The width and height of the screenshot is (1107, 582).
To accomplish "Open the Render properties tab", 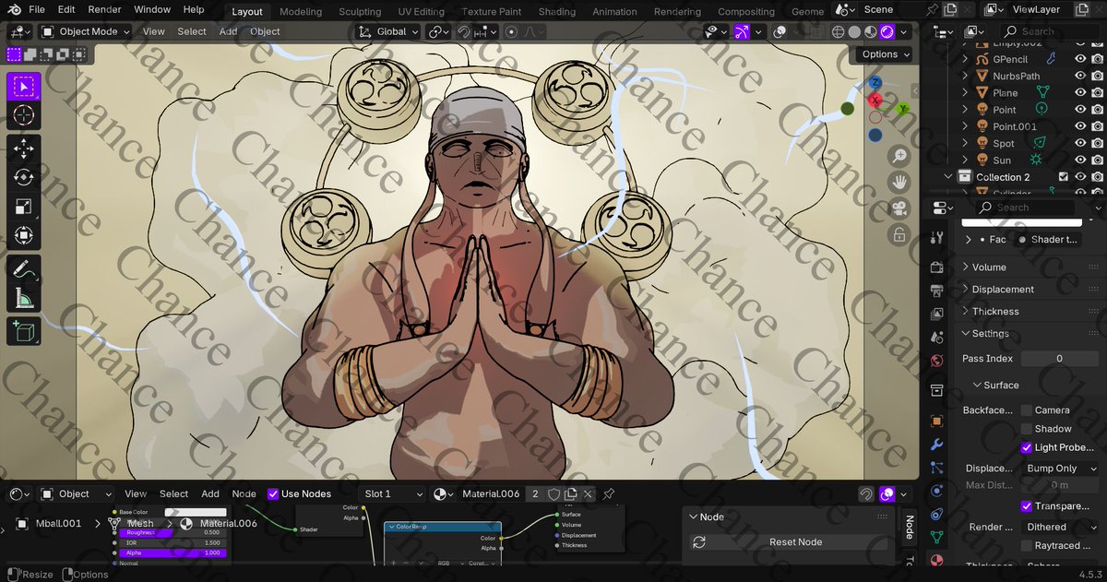I will point(937,267).
